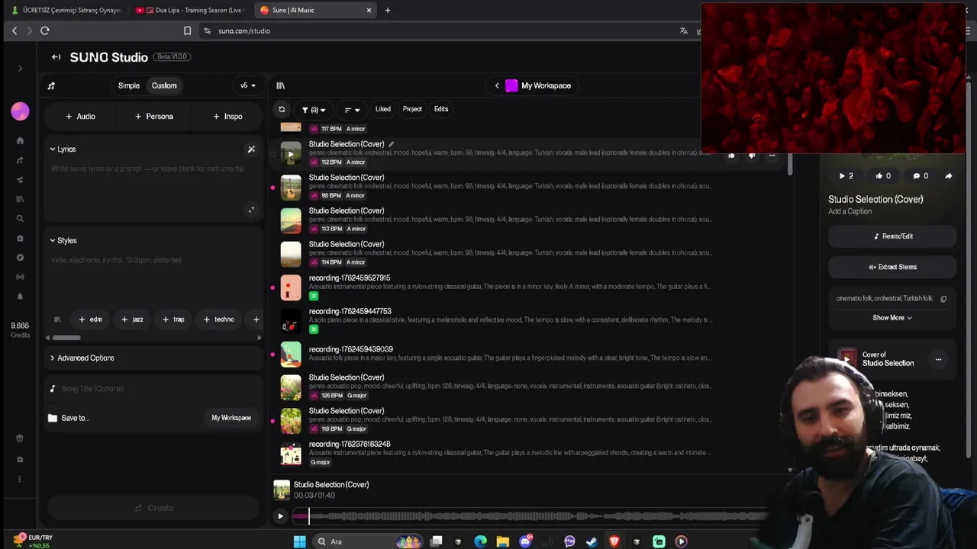The height and width of the screenshot is (549, 977).
Task: Reload the browser page
Action: (45, 30)
